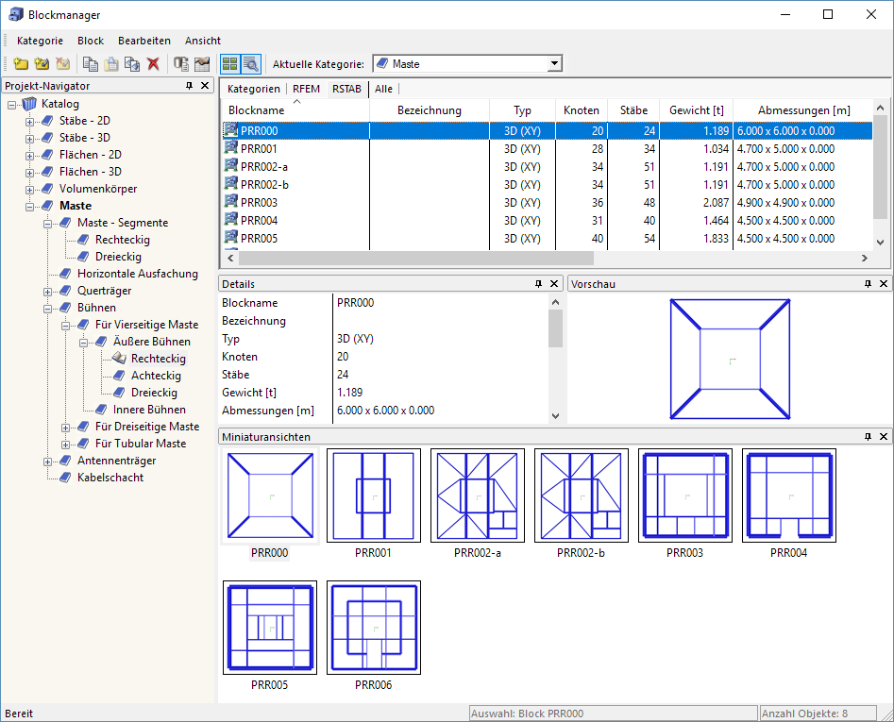Collapse the Maste - Segmente node

(48, 224)
